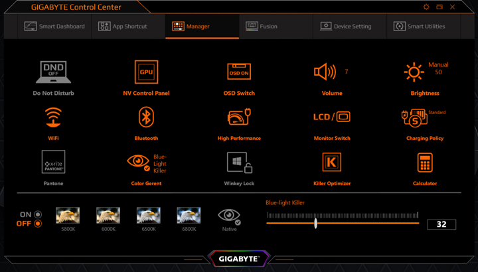Select the OFF radio button
The height and width of the screenshot is (272, 478).
38,224
